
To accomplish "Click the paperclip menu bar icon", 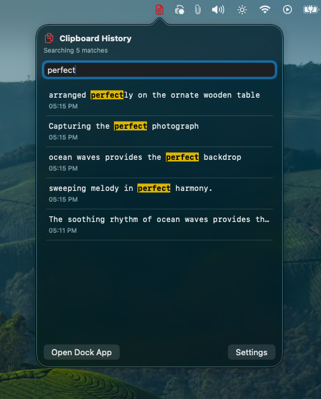I will [198, 10].
